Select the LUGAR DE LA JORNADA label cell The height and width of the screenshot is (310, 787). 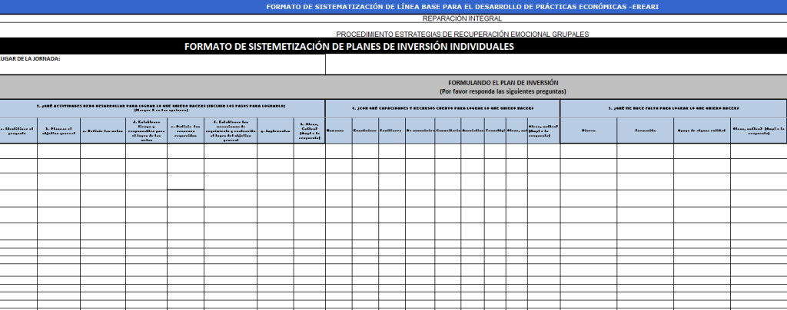pyautogui.click(x=163, y=64)
